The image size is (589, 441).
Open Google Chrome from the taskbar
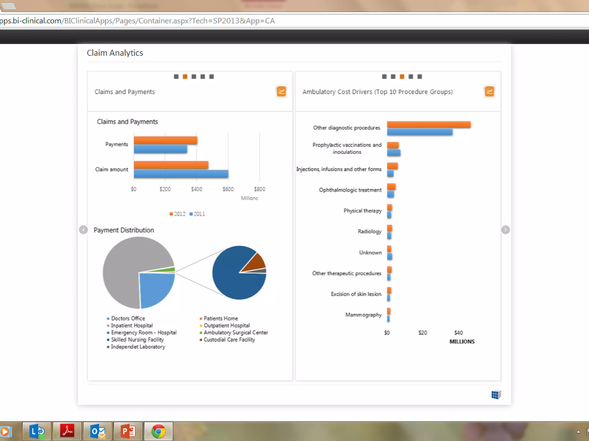tap(158, 431)
